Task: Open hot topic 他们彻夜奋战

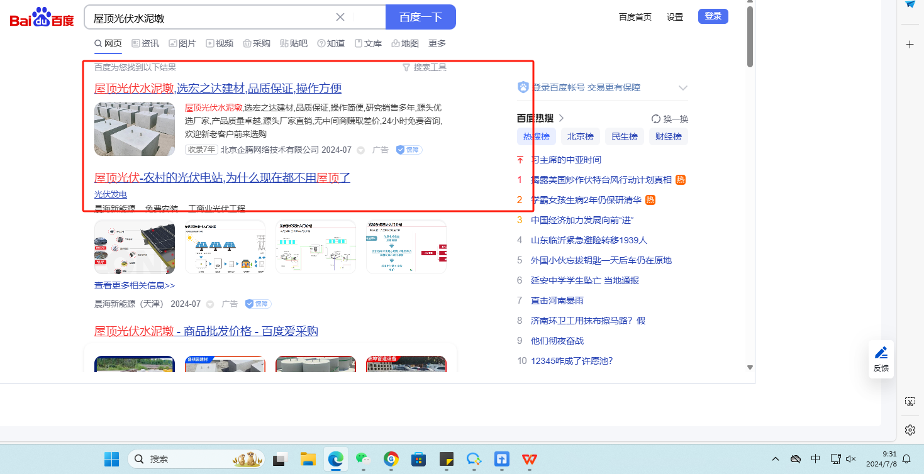Action: click(557, 341)
